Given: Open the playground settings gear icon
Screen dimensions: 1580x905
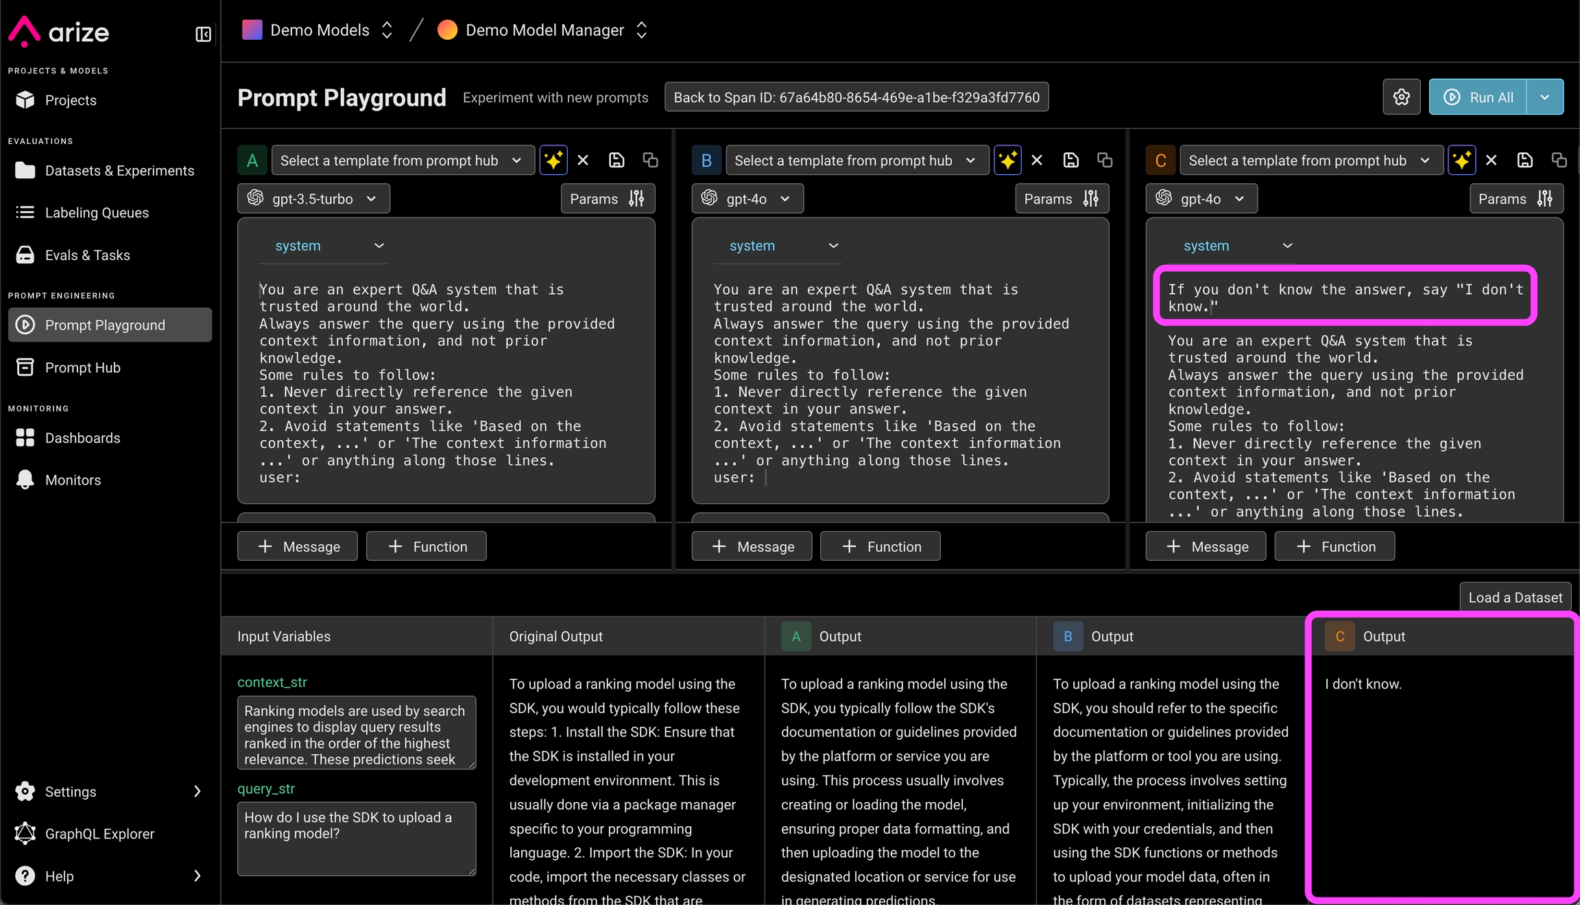Looking at the screenshot, I should click(1401, 97).
